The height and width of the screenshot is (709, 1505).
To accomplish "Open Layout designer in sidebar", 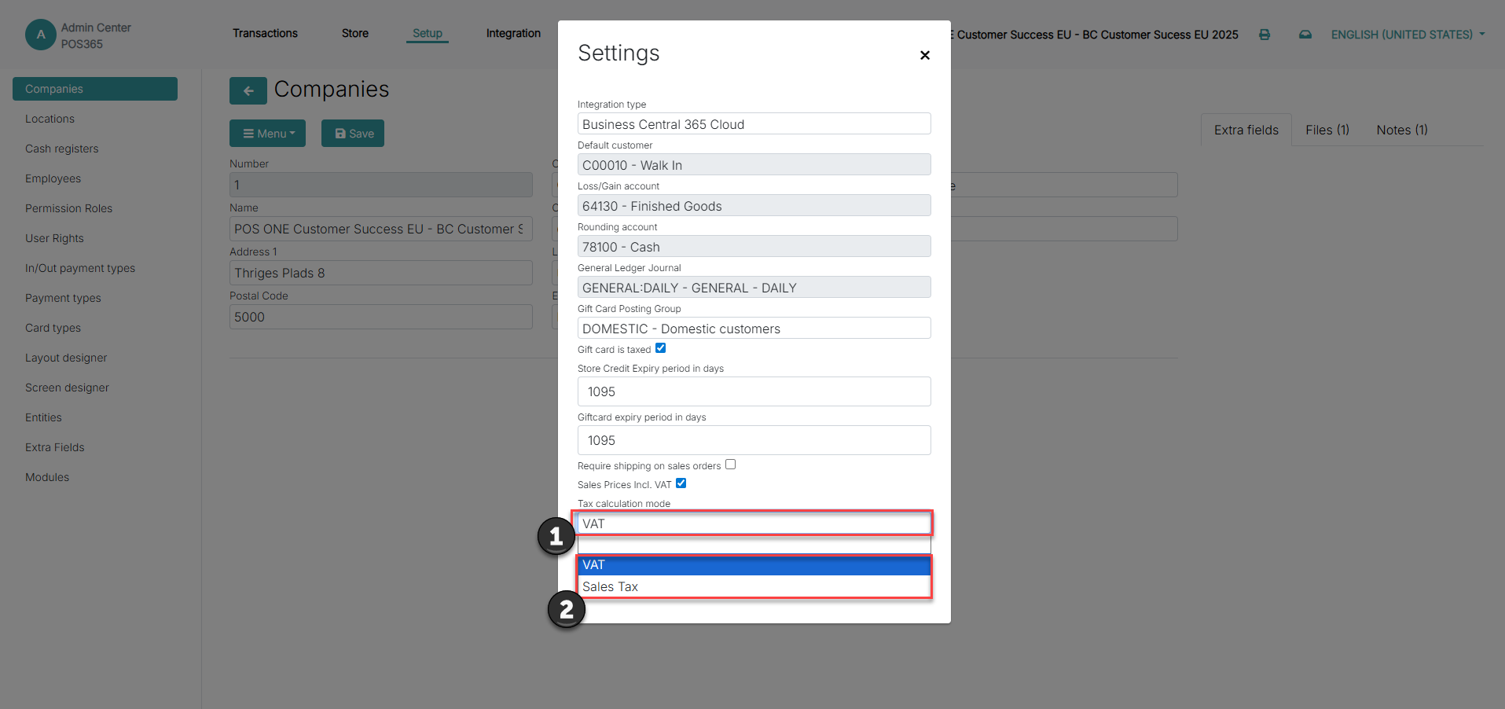I will pos(66,358).
